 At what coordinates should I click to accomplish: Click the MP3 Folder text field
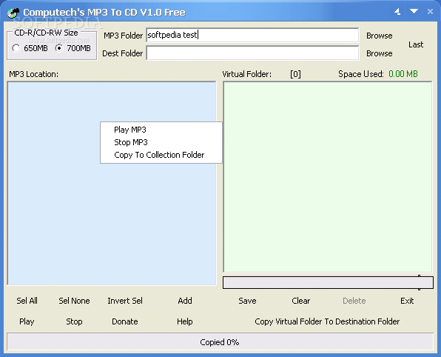coord(252,35)
